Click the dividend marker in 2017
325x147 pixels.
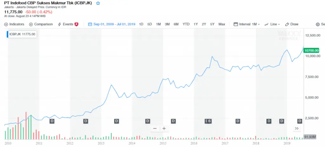pos(238,121)
